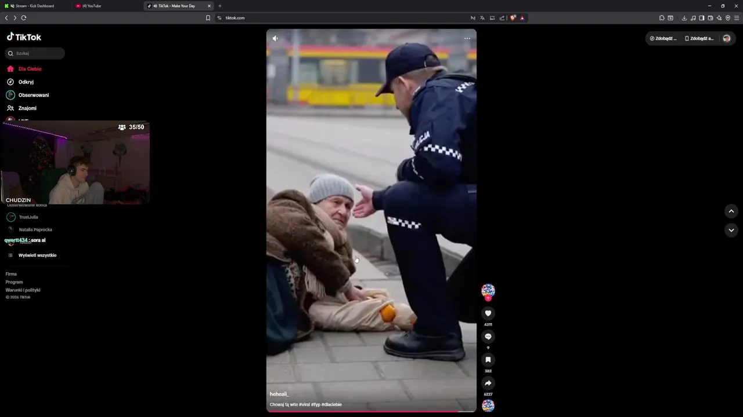Click the translate page icon in address bar
Viewport: 743px width, 417px height.
click(482, 18)
